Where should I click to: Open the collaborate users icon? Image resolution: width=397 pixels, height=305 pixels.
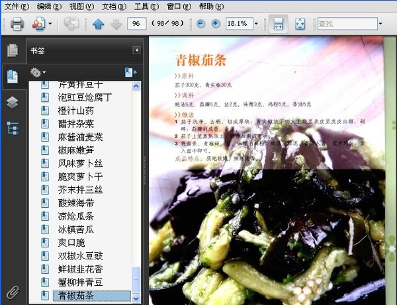tap(39, 24)
